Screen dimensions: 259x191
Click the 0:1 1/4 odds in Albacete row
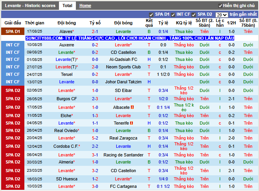pyautogui.click(x=163, y=107)
